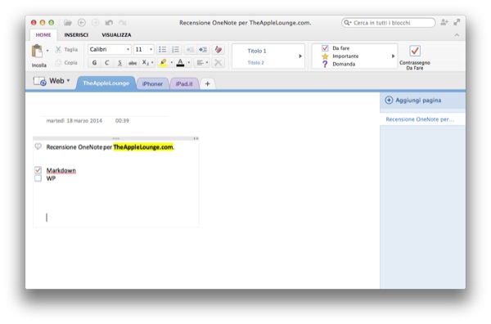This screenshot has width=491, height=324.
Task: Apply italic with the C button
Action: pyautogui.click(x=106, y=63)
